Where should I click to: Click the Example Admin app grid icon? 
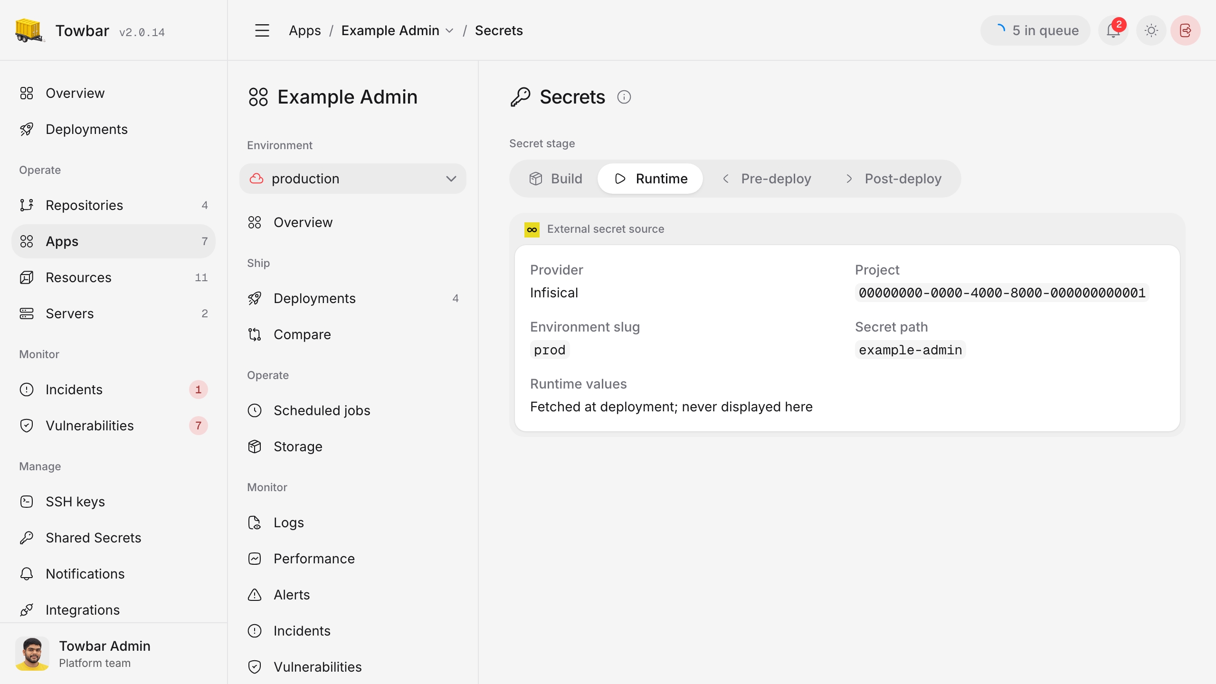tap(258, 97)
